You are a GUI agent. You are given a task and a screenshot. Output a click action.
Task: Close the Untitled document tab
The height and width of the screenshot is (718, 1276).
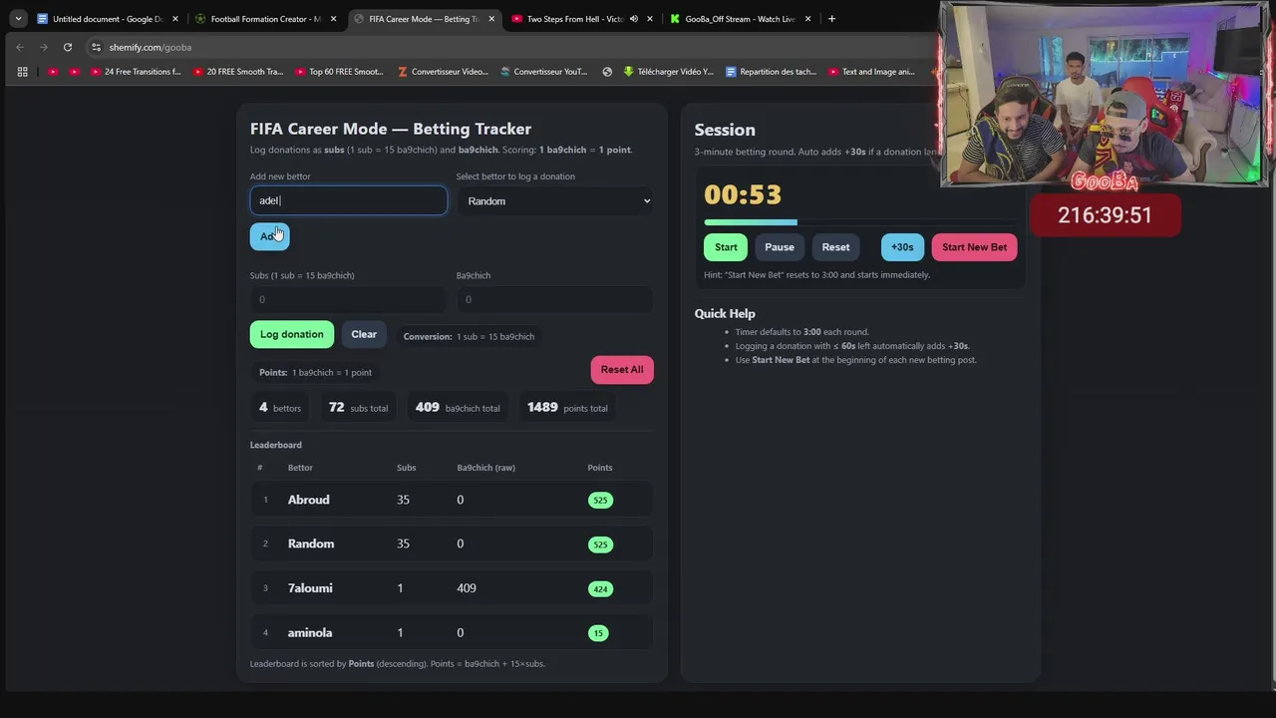(174, 19)
